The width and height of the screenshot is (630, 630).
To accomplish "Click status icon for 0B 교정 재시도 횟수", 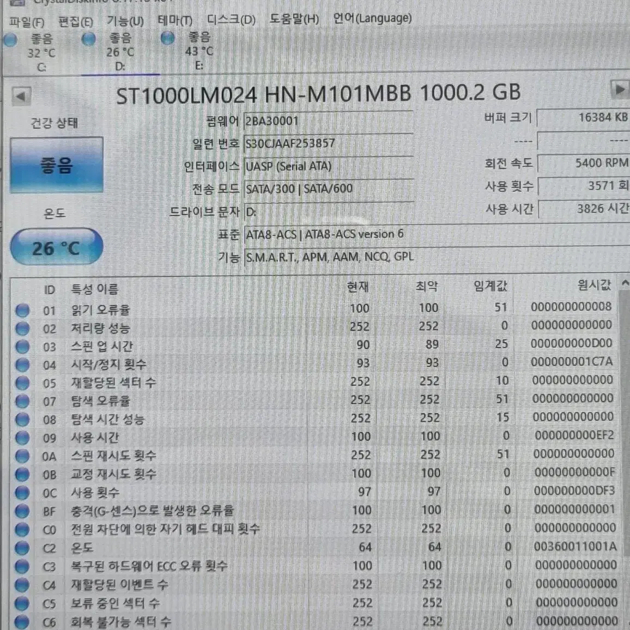I will pyautogui.click(x=22, y=475).
